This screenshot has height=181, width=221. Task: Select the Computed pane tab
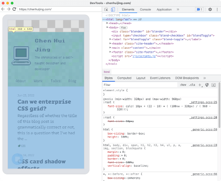[x=124, y=78]
